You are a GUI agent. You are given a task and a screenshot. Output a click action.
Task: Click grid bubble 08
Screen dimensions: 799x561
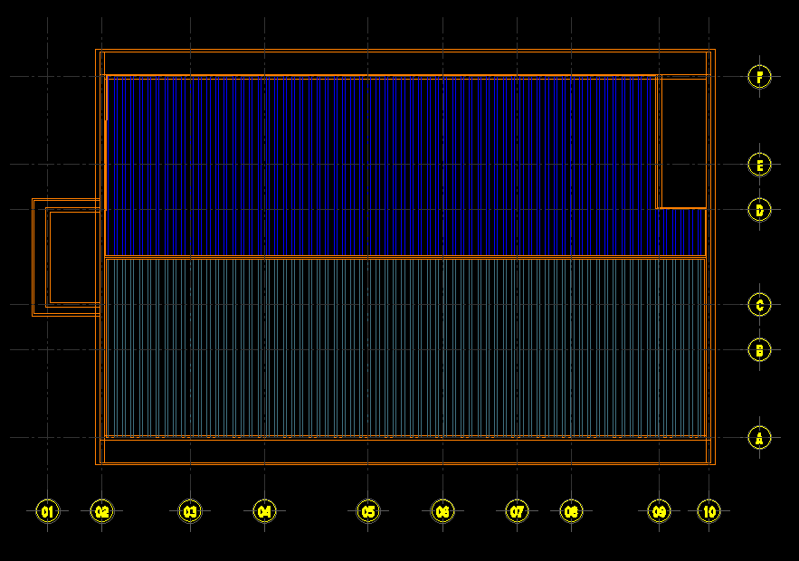coord(571,512)
